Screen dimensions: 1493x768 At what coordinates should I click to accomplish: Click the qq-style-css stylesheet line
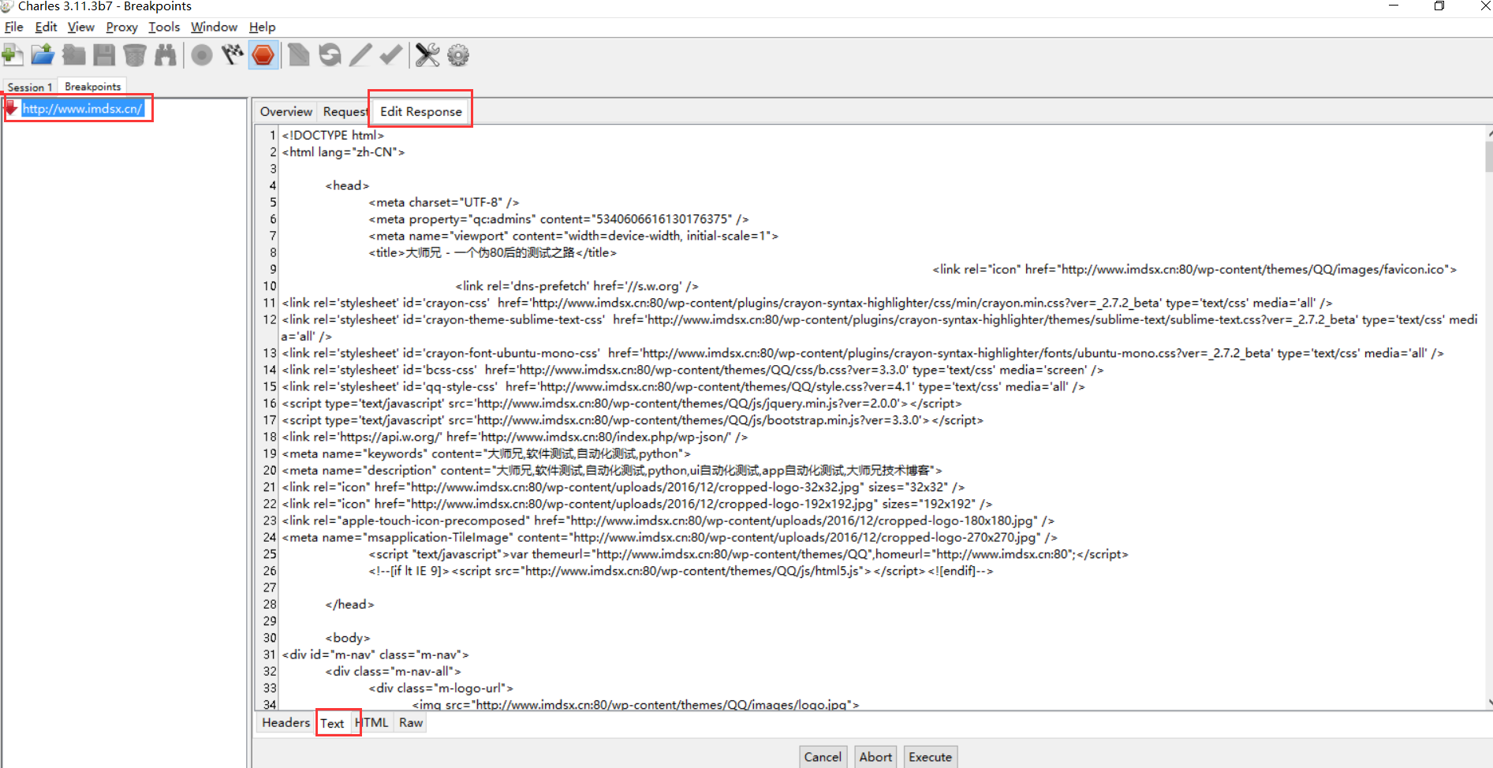point(683,386)
